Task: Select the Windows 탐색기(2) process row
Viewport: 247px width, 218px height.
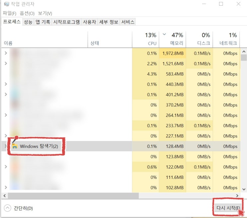Action: (121, 146)
